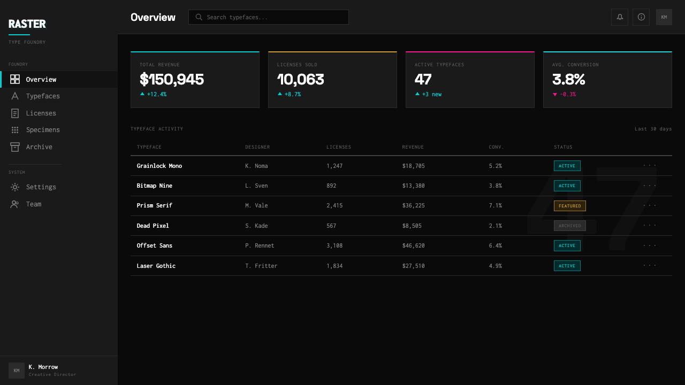Screen dimensions: 685x385
Task: Select the Offset Sans typeface name
Action: coord(155,246)
